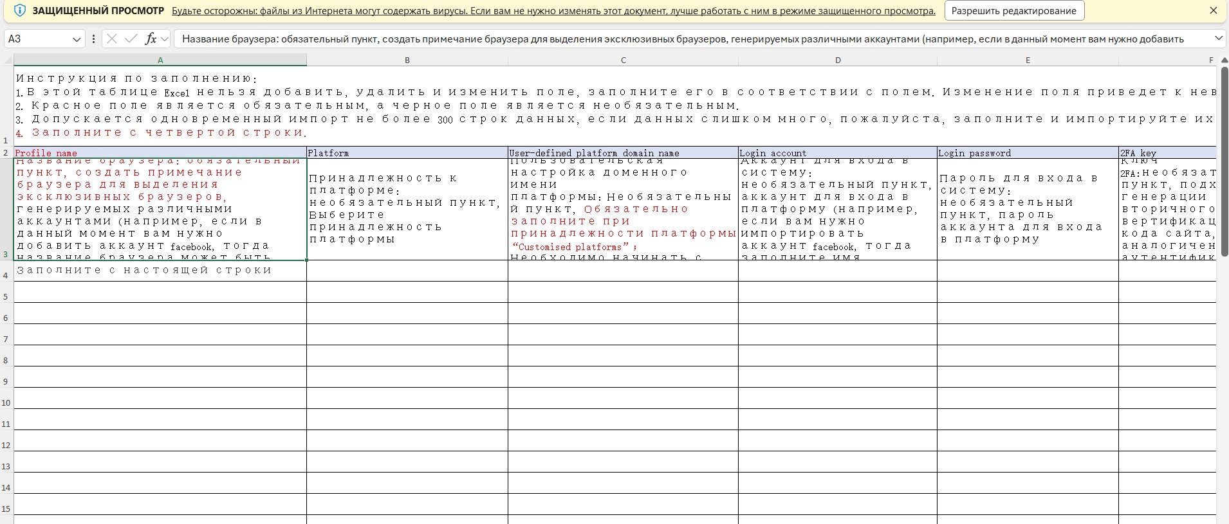Click 'User-defined platform domain name' cell
This screenshot has width=1229, height=524.
(x=624, y=153)
